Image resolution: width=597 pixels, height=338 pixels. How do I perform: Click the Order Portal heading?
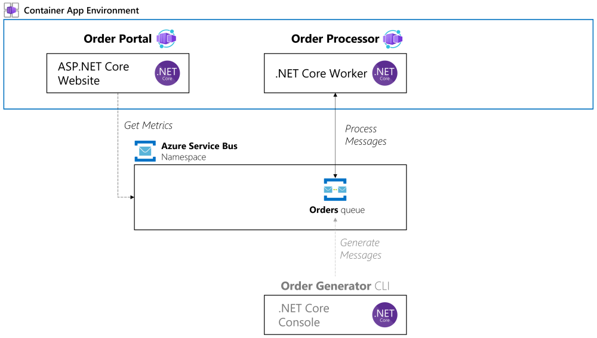click(118, 39)
